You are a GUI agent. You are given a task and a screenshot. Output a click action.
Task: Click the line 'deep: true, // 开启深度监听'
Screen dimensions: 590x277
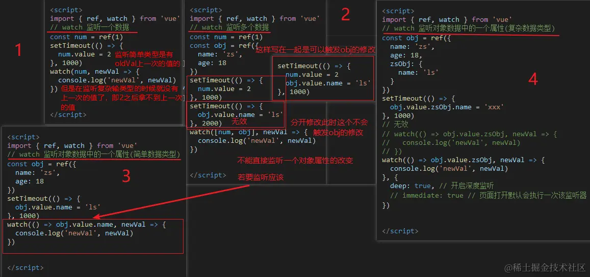pos(442,186)
